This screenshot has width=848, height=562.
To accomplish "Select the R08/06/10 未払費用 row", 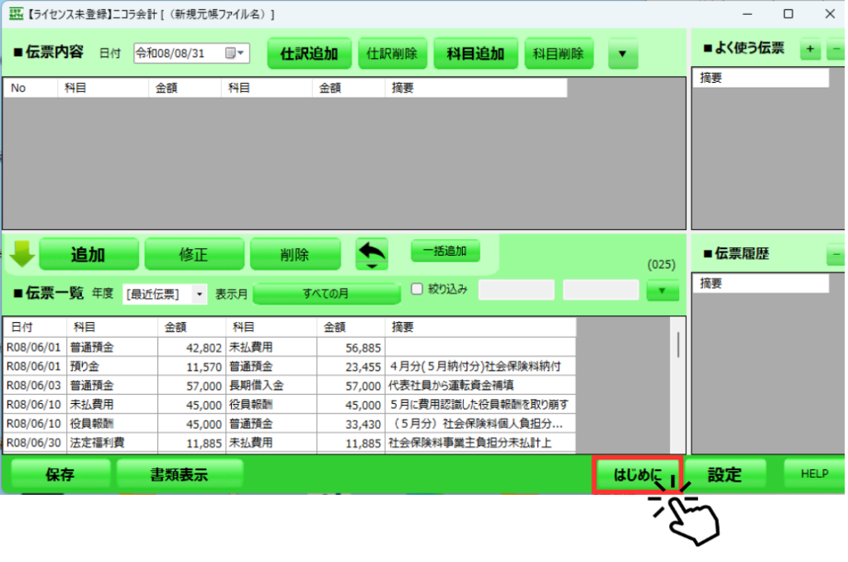I will [x=290, y=404].
